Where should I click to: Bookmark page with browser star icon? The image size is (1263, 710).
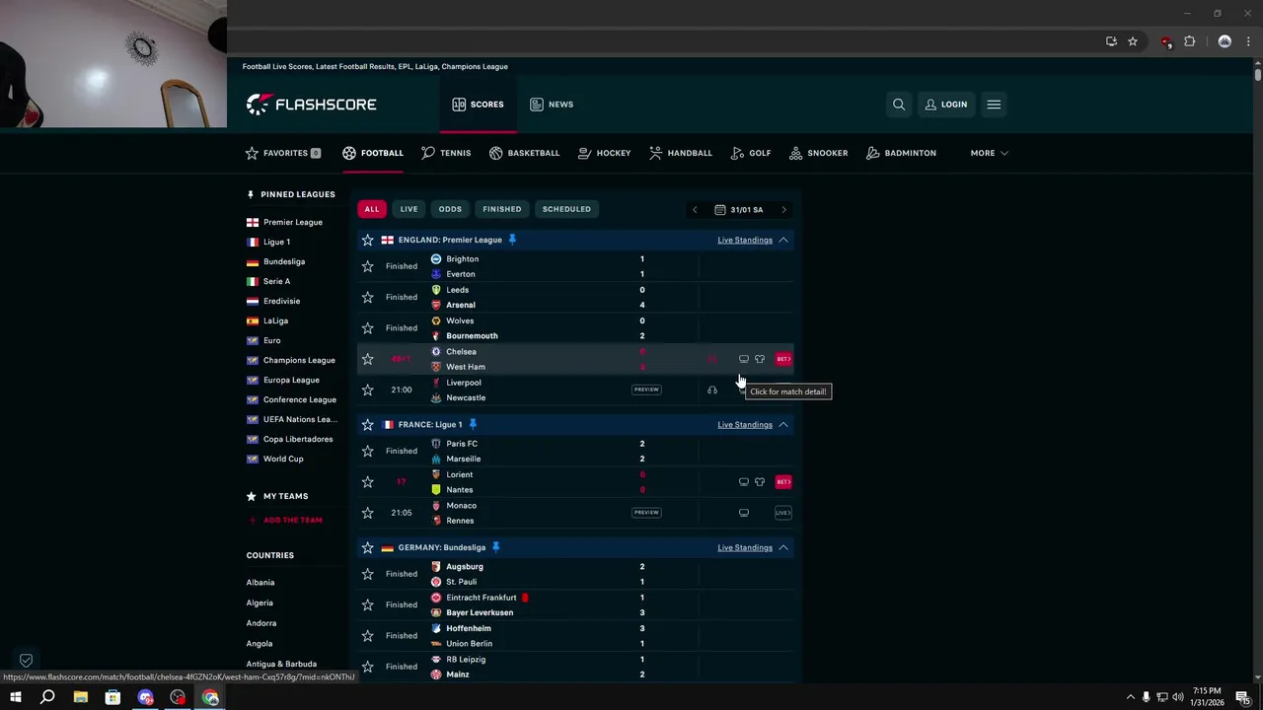[1133, 41]
